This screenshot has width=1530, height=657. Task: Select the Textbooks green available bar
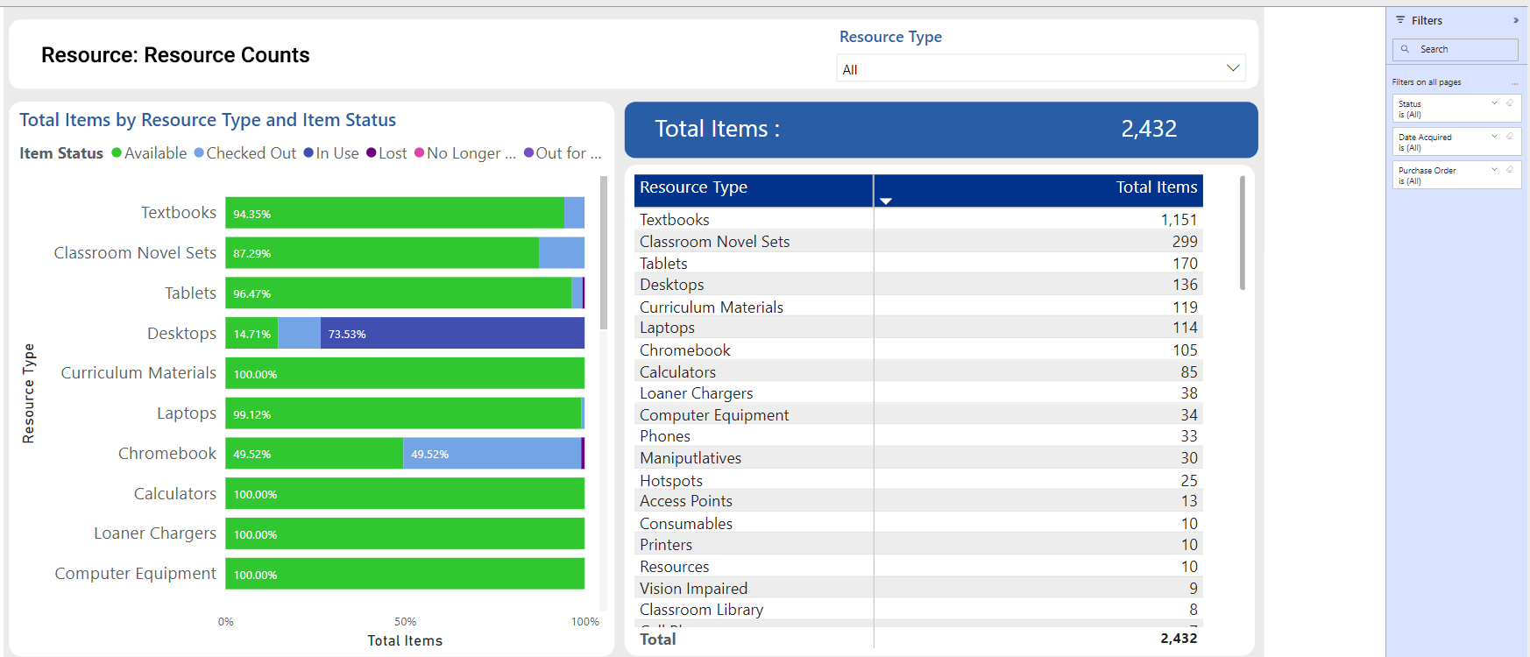tap(394, 213)
